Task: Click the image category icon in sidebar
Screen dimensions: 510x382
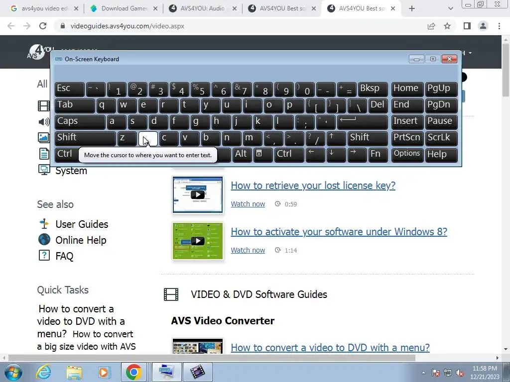Action: [x=44, y=137]
